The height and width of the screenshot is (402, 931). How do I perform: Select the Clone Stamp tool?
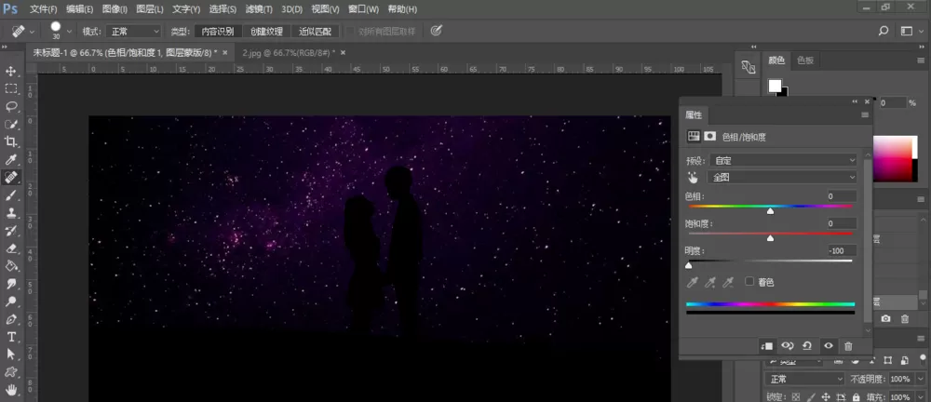click(10, 212)
